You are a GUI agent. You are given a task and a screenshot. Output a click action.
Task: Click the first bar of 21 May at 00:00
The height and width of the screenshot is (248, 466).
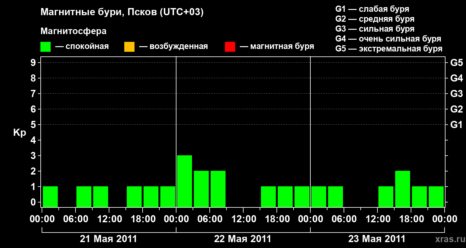[x=50, y=197]
